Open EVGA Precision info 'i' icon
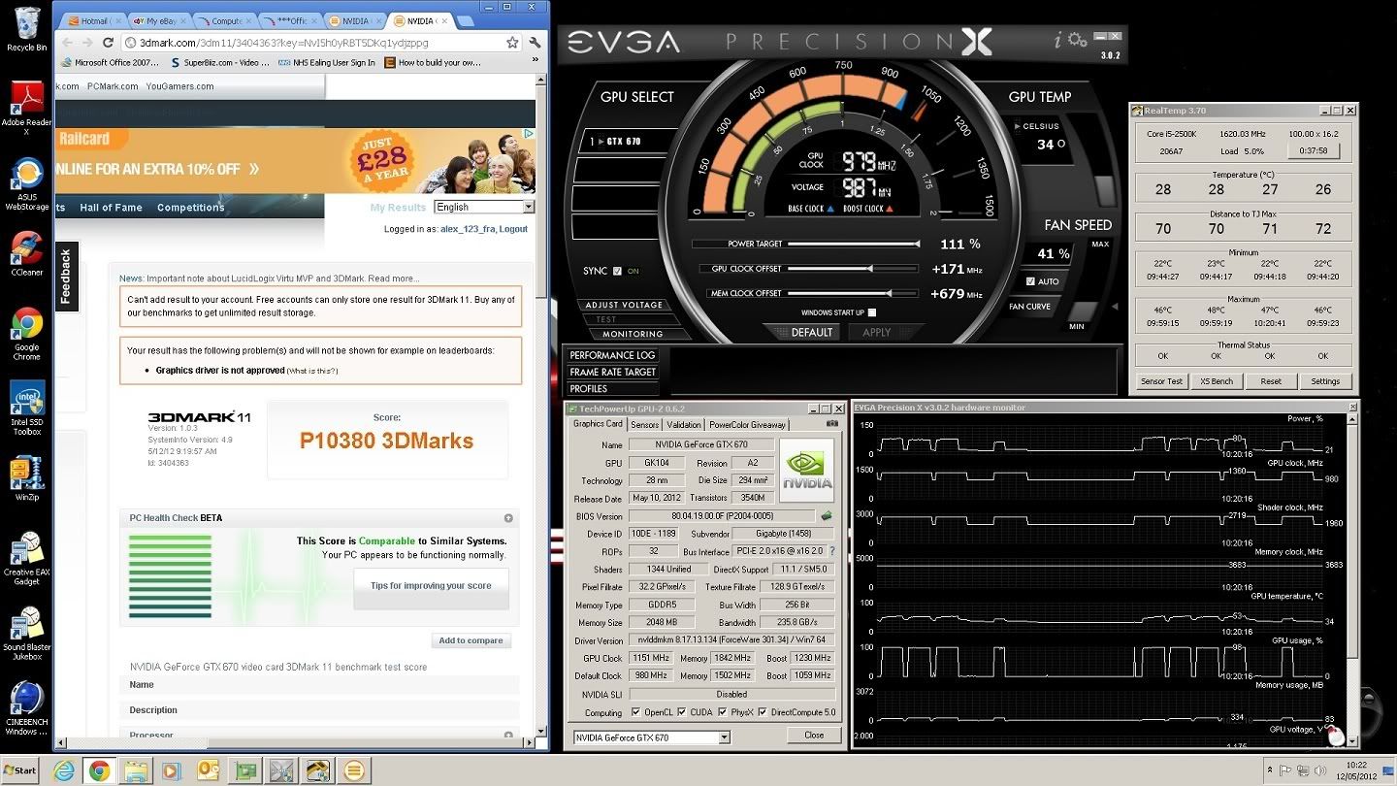 [x=1057, y=40]
